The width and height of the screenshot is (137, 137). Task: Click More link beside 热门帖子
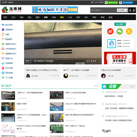pyautogui.click(x=96, y=86)
